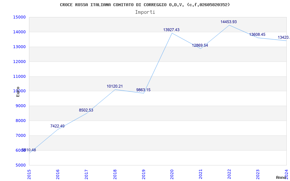Click the 'Euro' y-axis title
The width and height of the screenshot is (290, 181).
[x=18, y=92]
